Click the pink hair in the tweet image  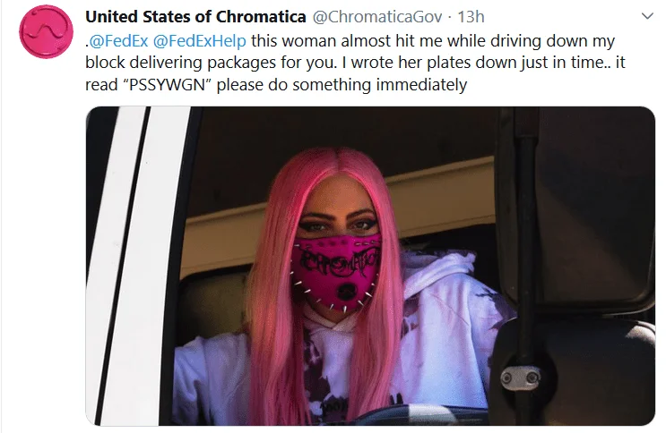pos(276,297)
